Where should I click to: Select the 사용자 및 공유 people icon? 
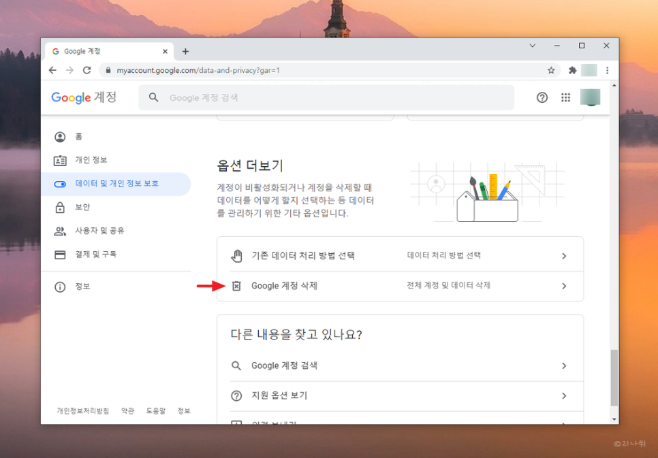click(61, 231)
